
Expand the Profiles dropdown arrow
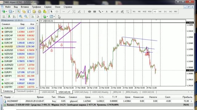tap(13, 12)
